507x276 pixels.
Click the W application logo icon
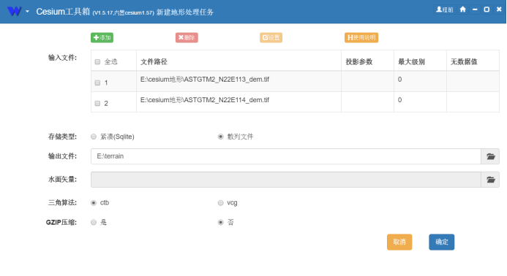coord(14,11)
